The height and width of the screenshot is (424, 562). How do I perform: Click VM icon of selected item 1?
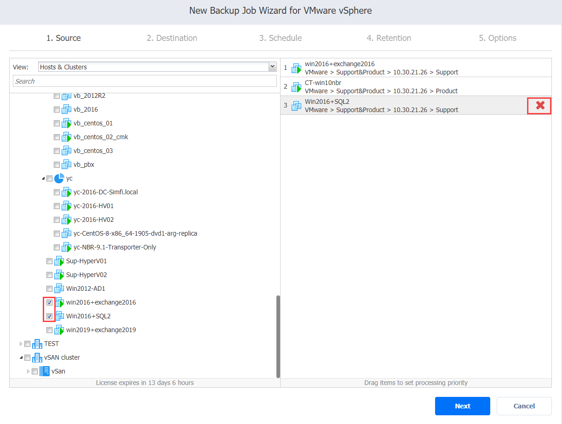coord(296,68)
